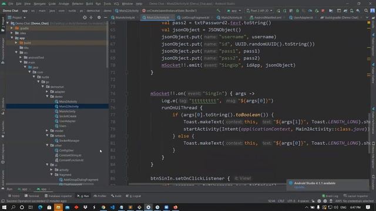Open Microsoft Edge from taskbar
376x211 pixels.
tap(41, 207)
